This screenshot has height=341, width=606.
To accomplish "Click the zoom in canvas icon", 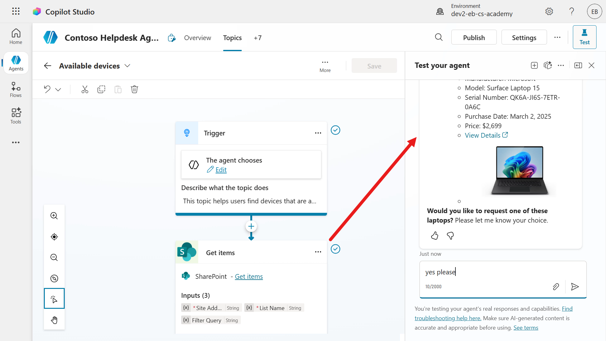I will point(54,216).
